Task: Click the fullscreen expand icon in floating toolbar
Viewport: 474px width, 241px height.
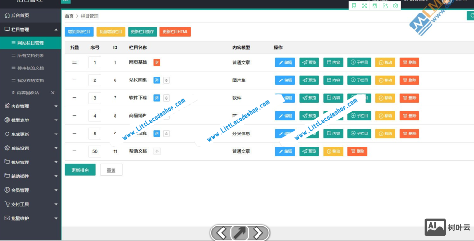Action: 364,6
